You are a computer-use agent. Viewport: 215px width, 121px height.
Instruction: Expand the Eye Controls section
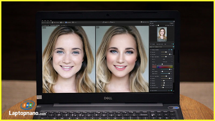(151, 91)
